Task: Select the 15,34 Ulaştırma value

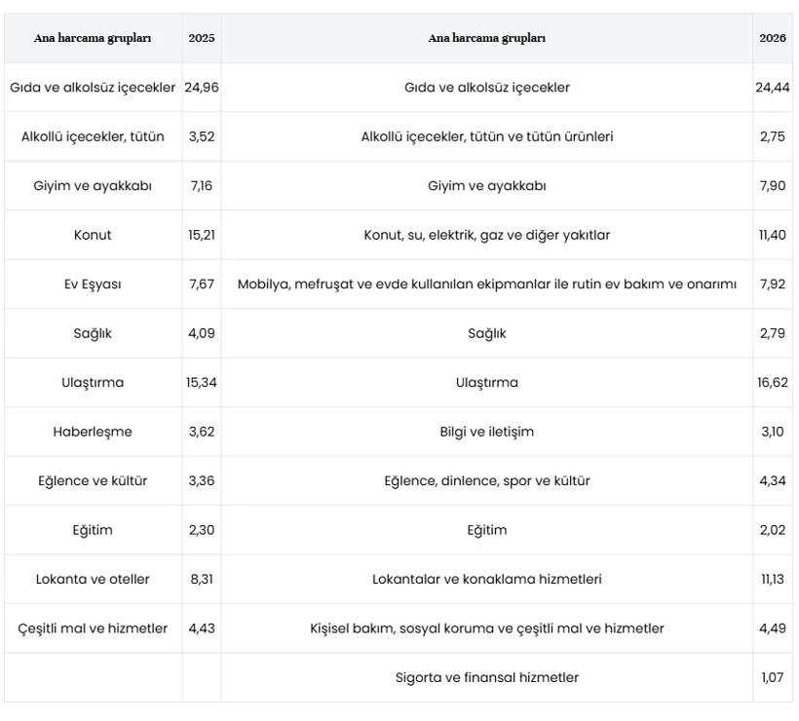Action: [202, 383]
